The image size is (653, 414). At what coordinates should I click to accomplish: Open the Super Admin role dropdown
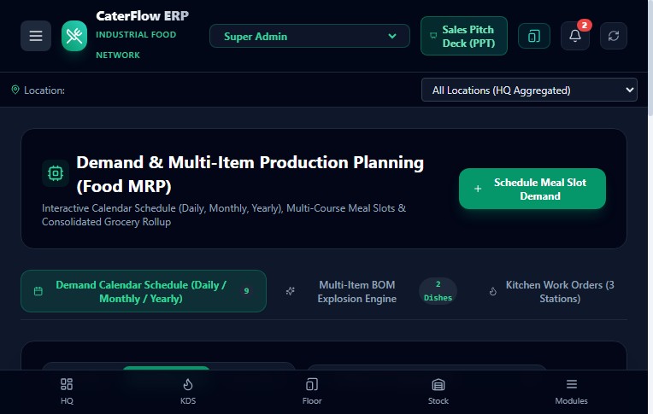point(309,36)
